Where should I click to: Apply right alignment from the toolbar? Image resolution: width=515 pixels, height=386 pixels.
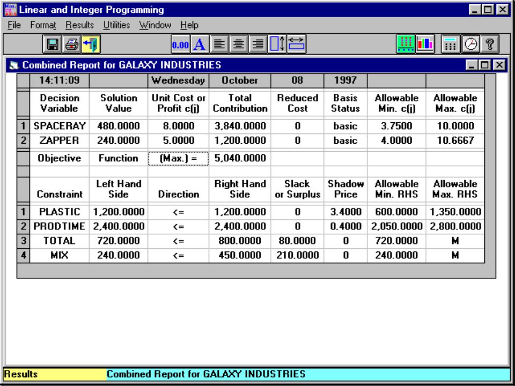click(258, 44)
